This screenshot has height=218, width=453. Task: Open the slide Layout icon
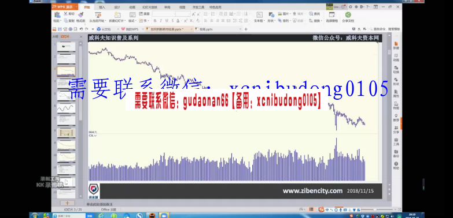pos(132,14)
